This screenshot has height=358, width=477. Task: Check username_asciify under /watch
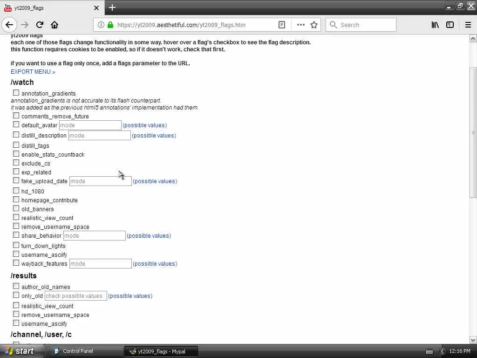point(16,254)
